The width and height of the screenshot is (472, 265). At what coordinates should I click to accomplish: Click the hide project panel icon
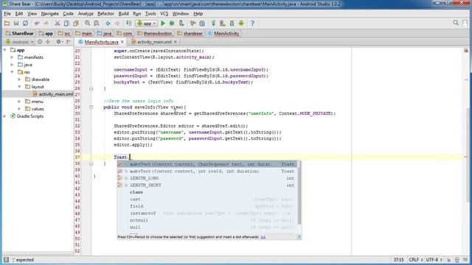pos(69,42)
